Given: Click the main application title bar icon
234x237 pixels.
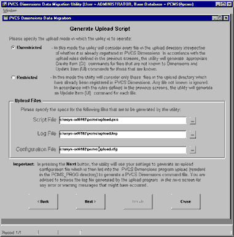Looking at the screenshot, I should click(x=4, y=4).
